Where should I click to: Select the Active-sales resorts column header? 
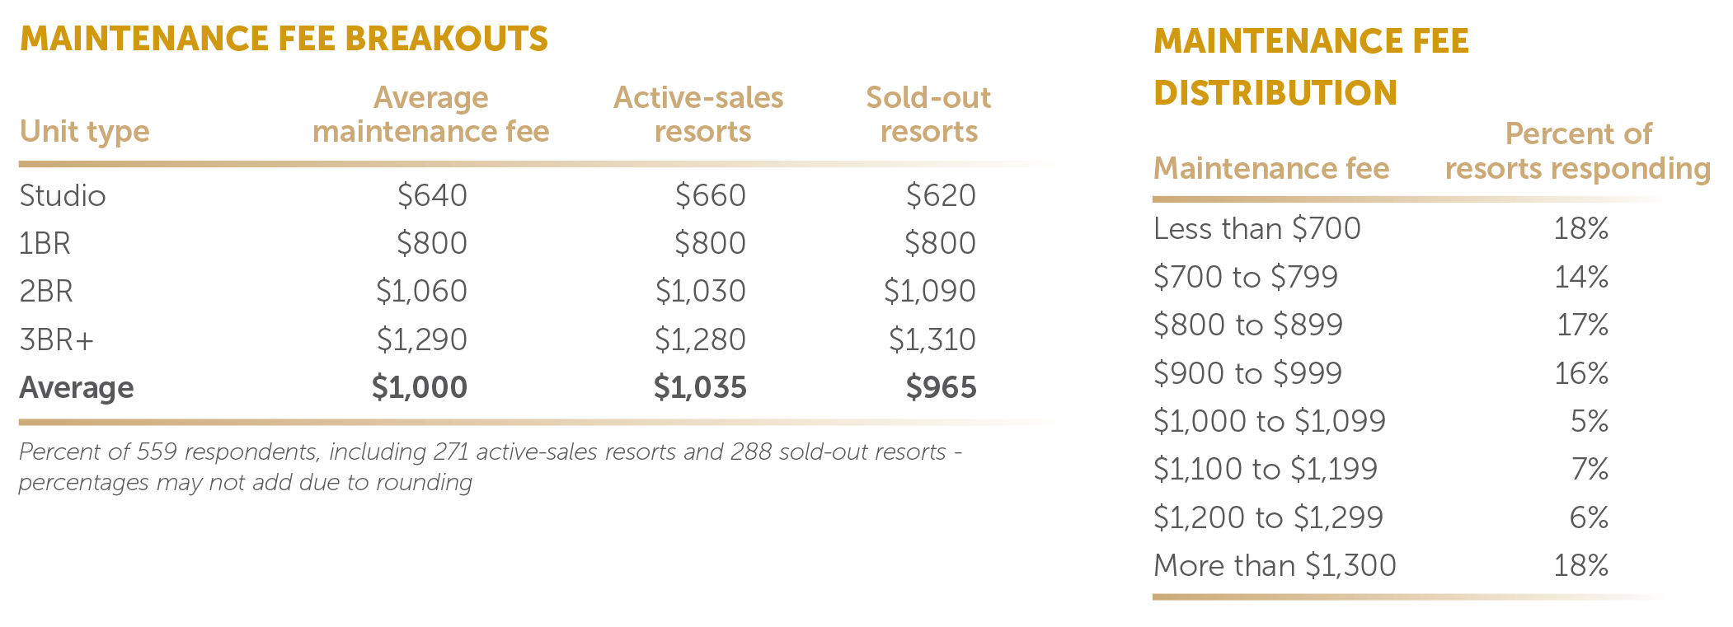click(x=698, y=115)
